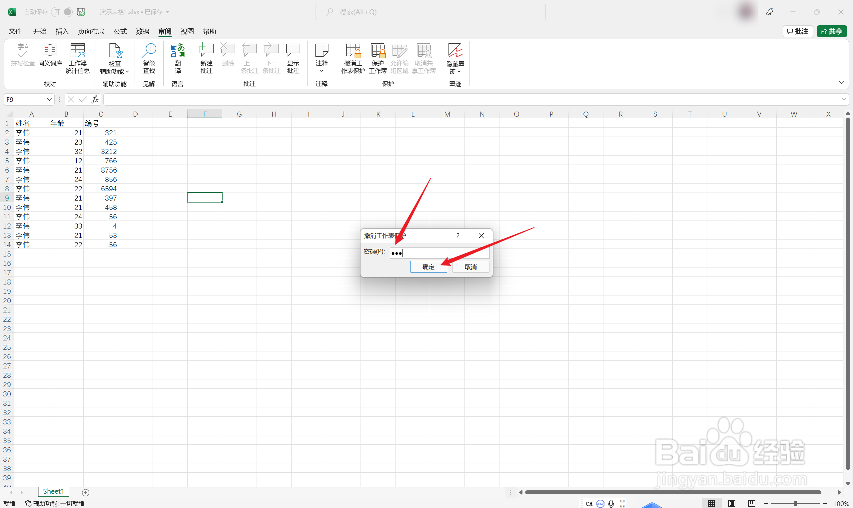The width and height of the screenshot is (853, 508).
Task: Open the File (文件) menu
Action: pos(15,31)
